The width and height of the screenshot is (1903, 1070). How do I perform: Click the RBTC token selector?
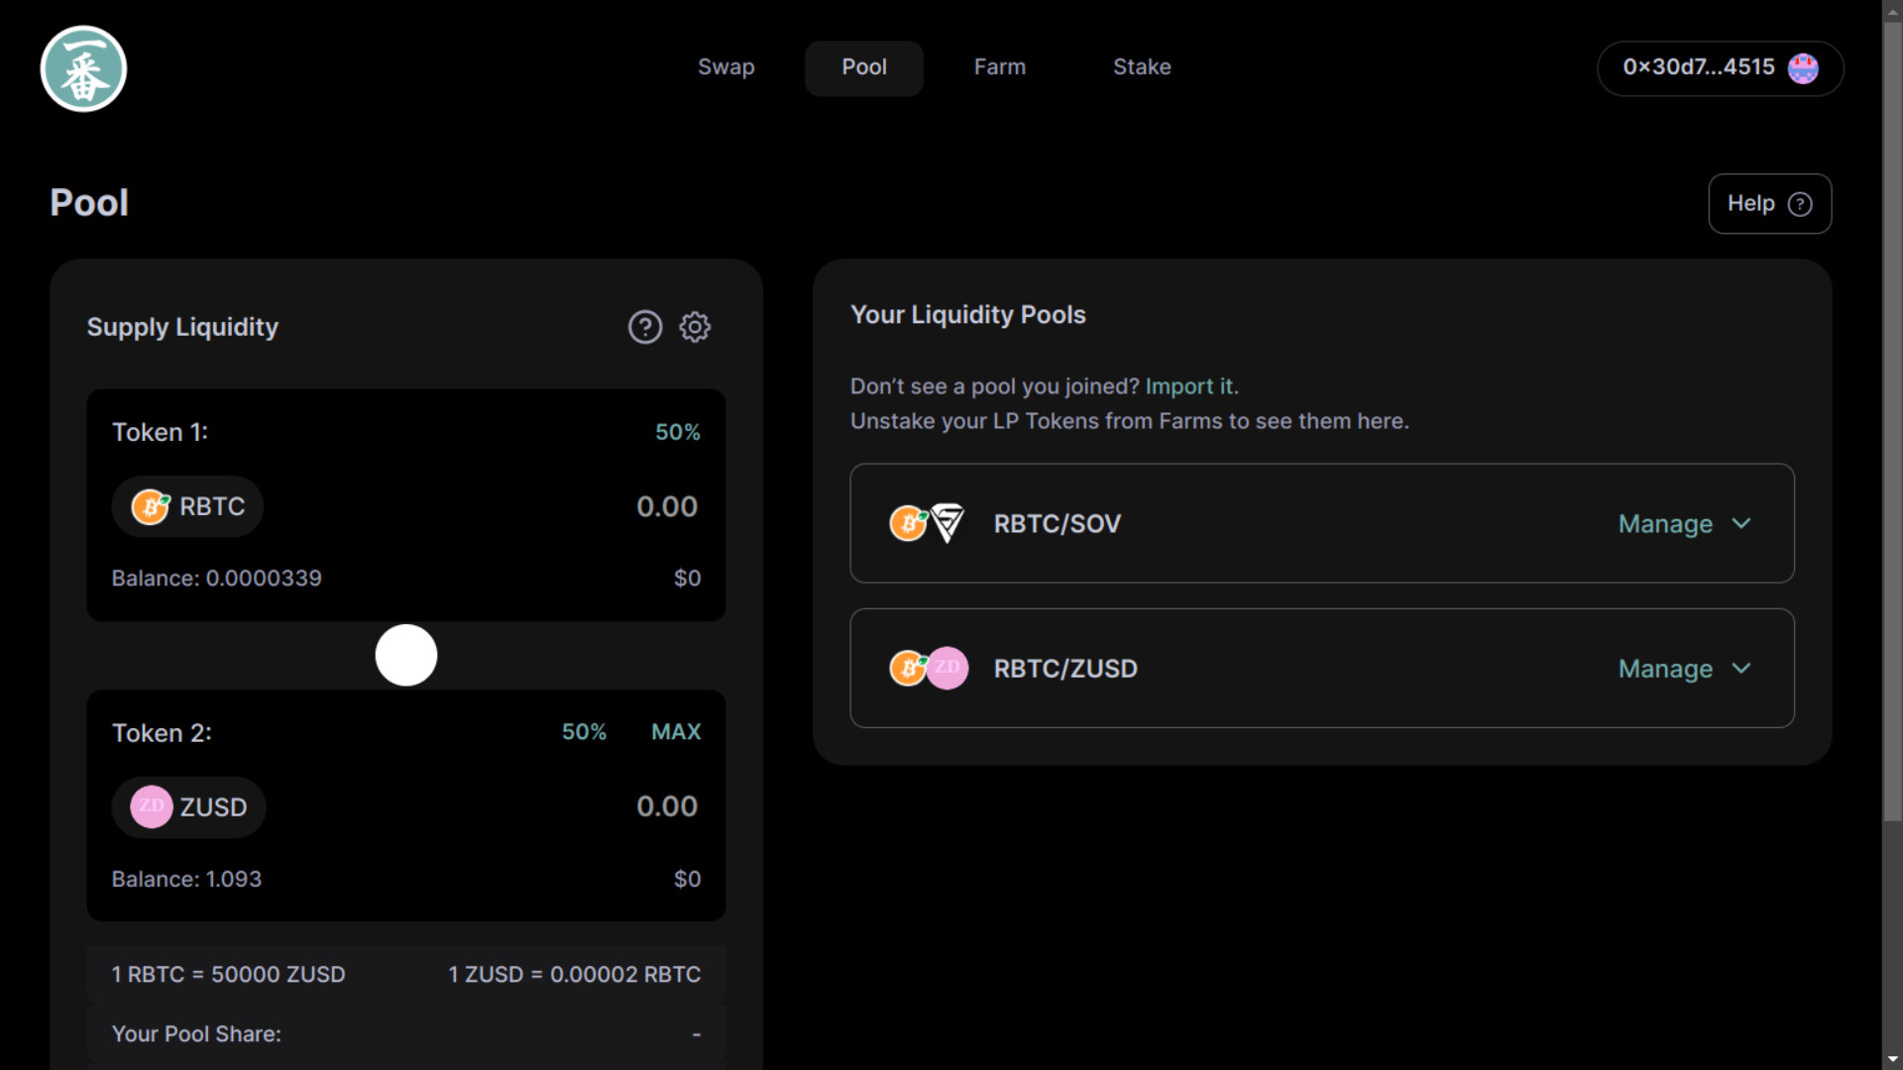pyautogui.click(x=187, y=506)
